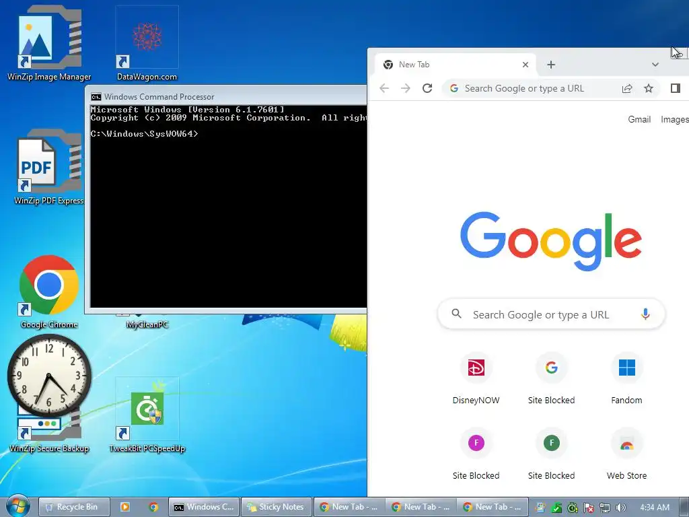Open a new tab with the plus button
Image resolution: width=689 pixels, height=517 pixels.
551,65
